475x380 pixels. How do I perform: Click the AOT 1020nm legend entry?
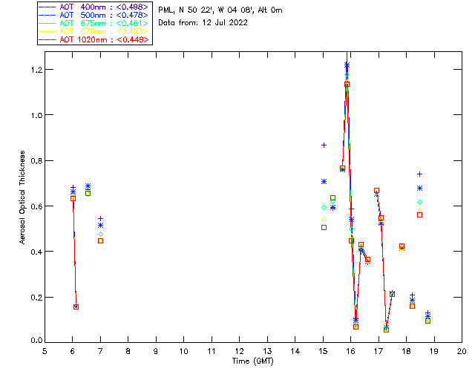point(95,39)
